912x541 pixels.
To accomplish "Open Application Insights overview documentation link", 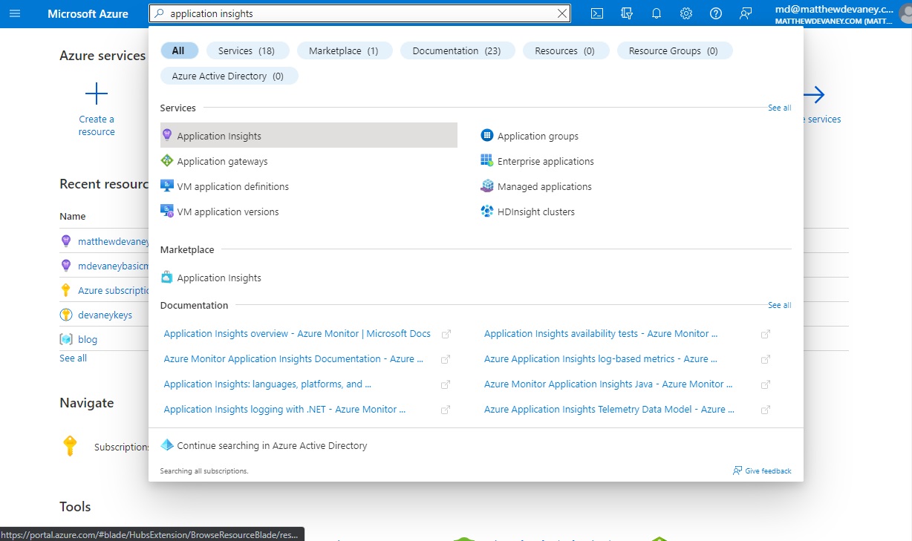I will point(297,334).
